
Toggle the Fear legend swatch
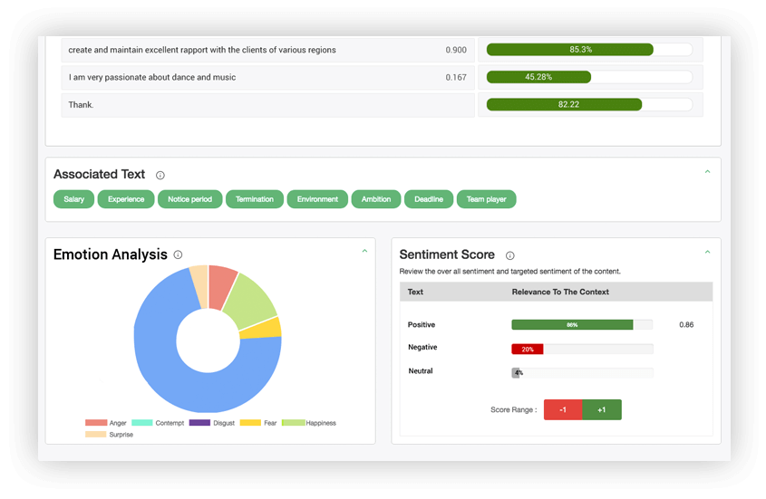pyautogui.click(x=250, y=423)
